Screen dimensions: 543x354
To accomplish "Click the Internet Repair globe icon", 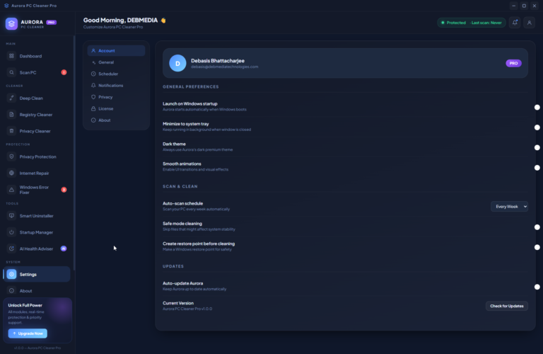I will pos(11,173).
